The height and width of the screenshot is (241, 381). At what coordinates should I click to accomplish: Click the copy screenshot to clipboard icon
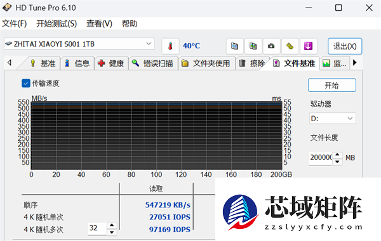253,46
